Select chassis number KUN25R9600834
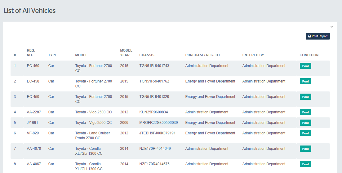This screenshot has width=342, height=173. 153,112
